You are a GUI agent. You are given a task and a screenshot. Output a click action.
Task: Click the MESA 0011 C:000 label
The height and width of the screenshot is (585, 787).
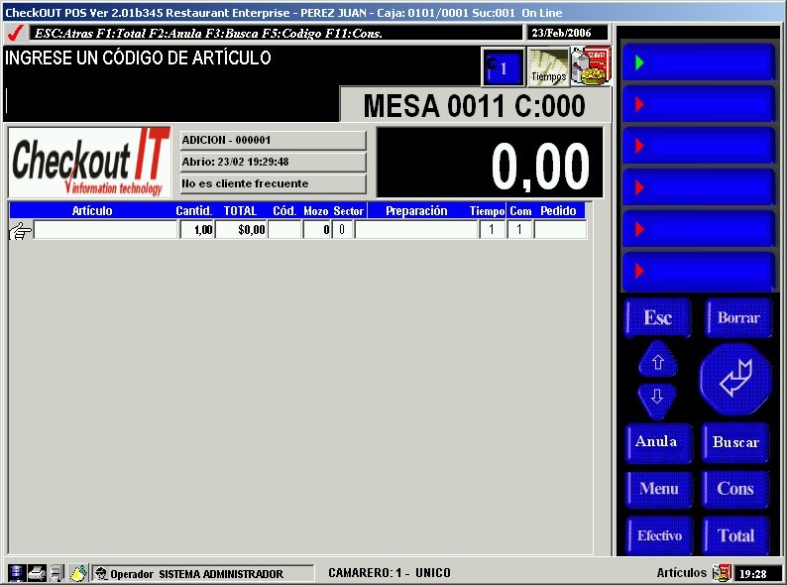point(475,105)
